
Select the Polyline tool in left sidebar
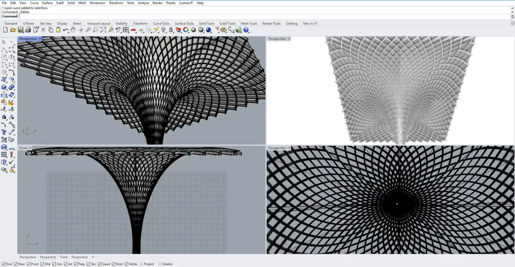[4, 50]
